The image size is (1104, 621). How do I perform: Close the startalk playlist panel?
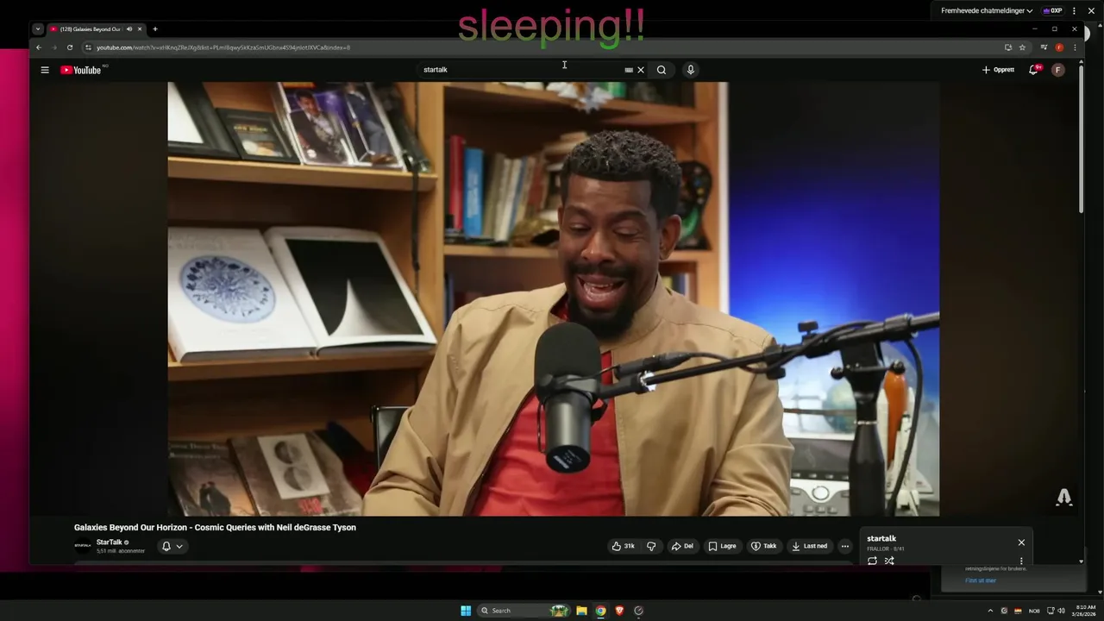tap(1021, 543)
